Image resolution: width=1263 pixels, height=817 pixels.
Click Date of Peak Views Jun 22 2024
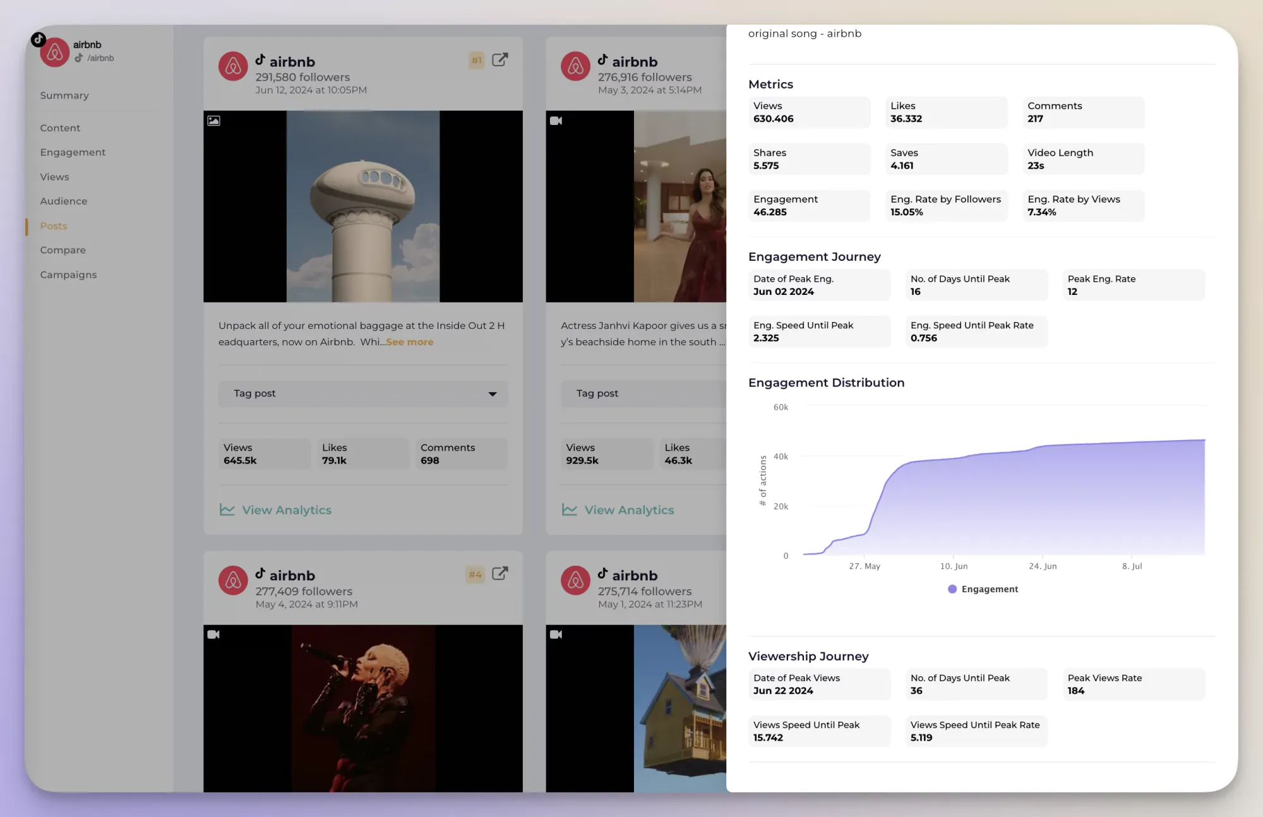point(819,684)
